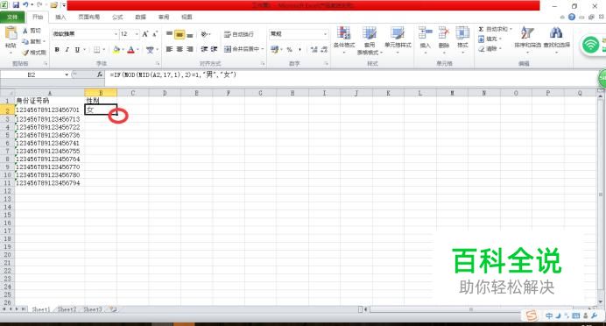Click the Paste clipboard icon
Screen dimensions: 606x326
pyautogui.click(x=11, y=33)
